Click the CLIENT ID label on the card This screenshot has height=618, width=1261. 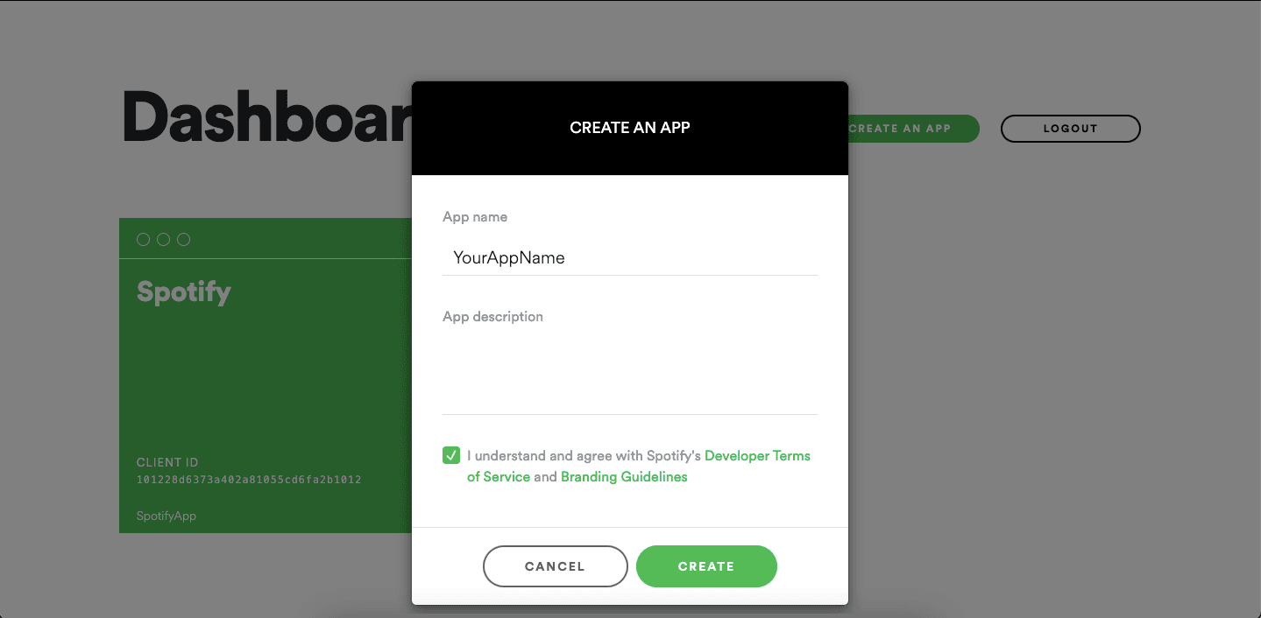[x=167, y=462]
